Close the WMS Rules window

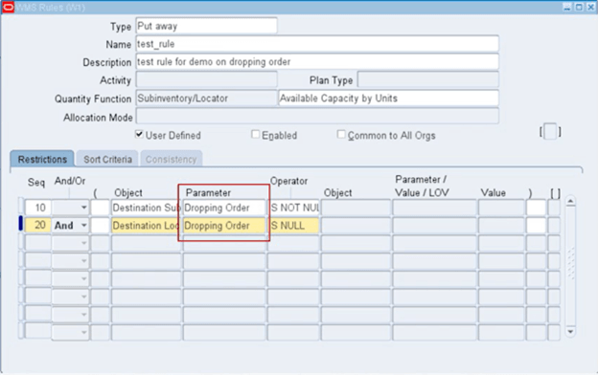tap(590, 8)
